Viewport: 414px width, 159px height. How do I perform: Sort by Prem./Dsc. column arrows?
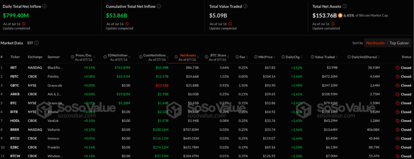point(94,57)
